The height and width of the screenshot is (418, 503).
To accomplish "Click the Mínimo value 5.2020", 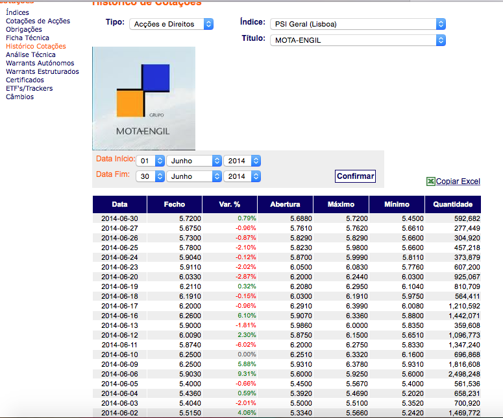I will 413,393.
